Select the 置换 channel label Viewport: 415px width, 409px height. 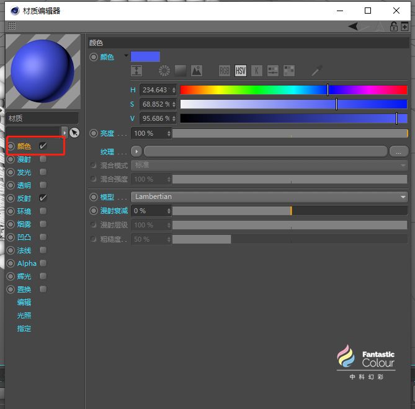pyautogui.click(x=24, y=289)
